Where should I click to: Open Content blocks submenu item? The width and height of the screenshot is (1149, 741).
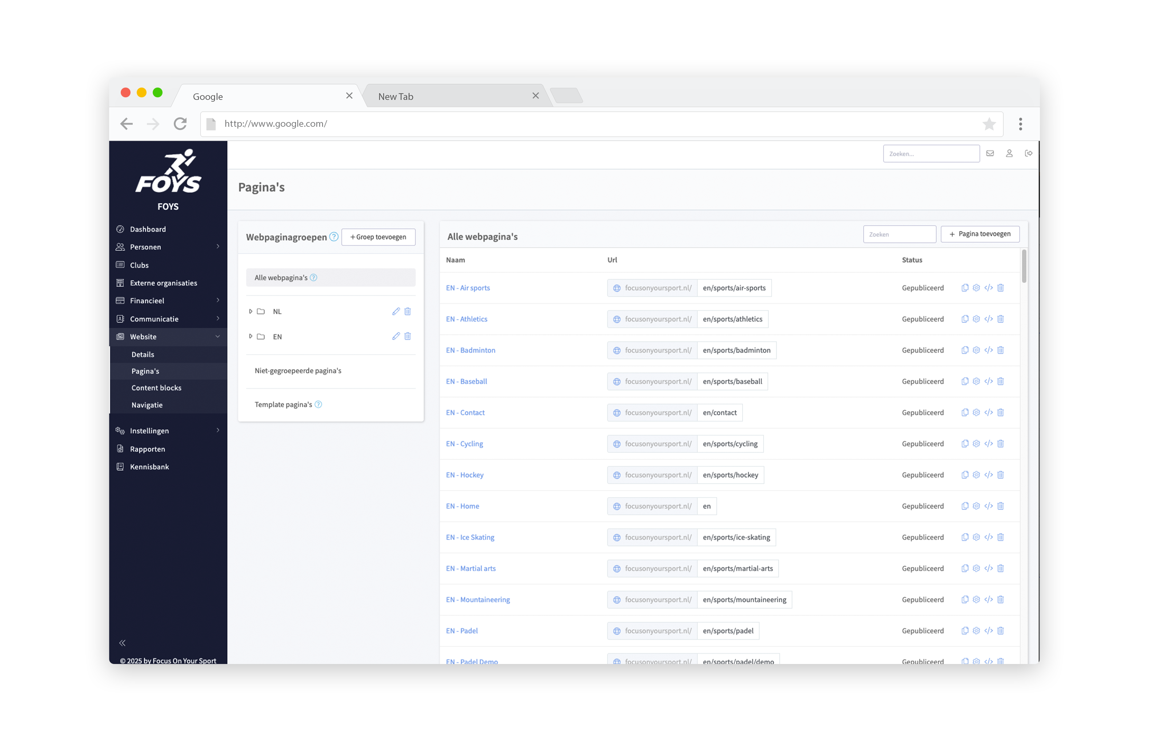tap(156, 388)
